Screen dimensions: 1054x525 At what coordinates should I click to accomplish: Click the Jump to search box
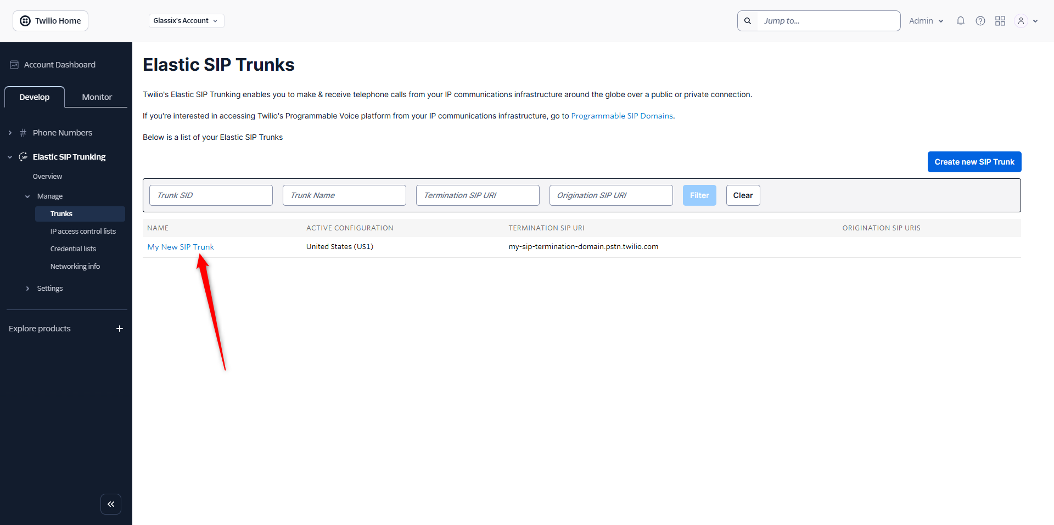tap(828, 21)
